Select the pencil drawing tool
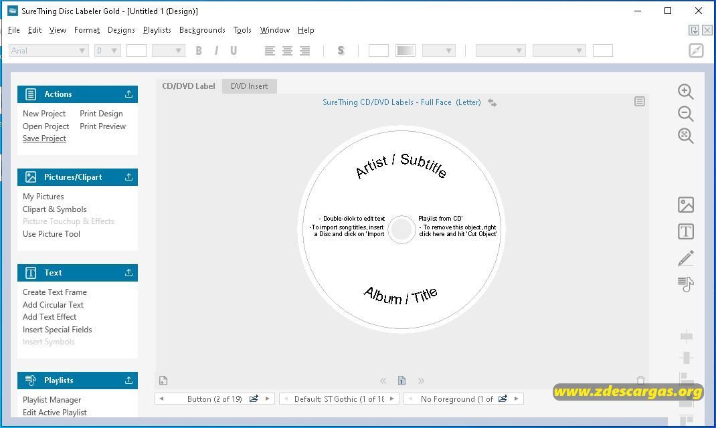716x428 pixels. (685, 258)
